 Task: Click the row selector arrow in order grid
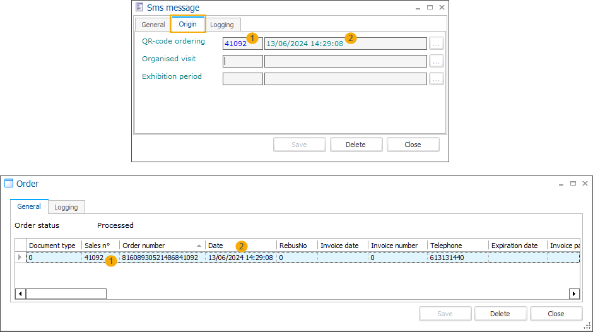[x=20, y=258]
